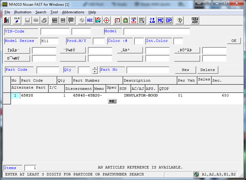The height and width of the screenshot is (180, 246).
Task: Click the blue MC toolbar icon
Action: click(x=161, y=20)
